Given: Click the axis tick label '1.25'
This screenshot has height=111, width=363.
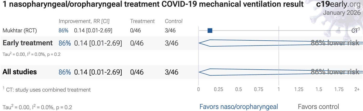Looking at the screenshot, I should click(299, 90).
